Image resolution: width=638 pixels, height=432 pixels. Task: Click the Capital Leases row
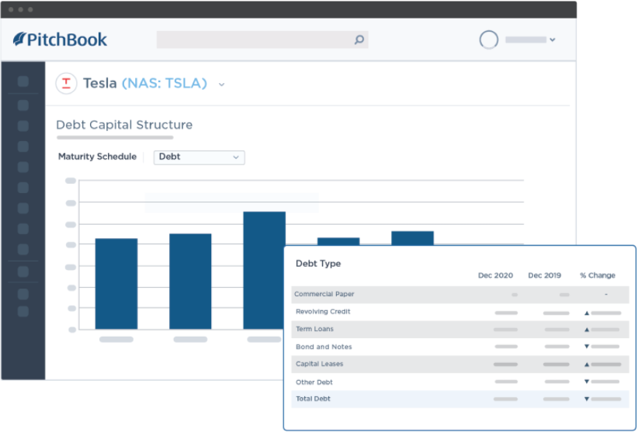(x=460, y=364)
